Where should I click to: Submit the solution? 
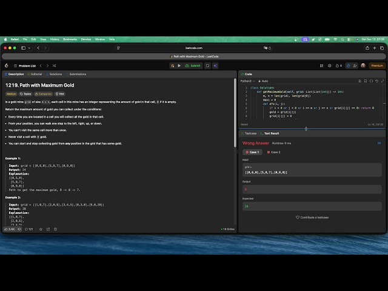coord(194,65)
